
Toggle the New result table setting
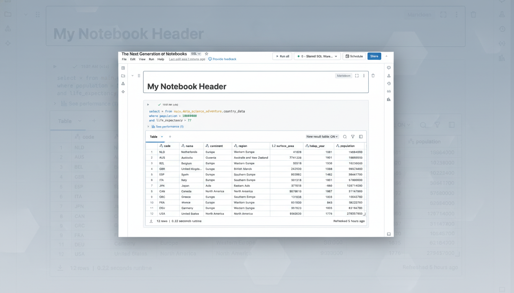tap(321, 136)
